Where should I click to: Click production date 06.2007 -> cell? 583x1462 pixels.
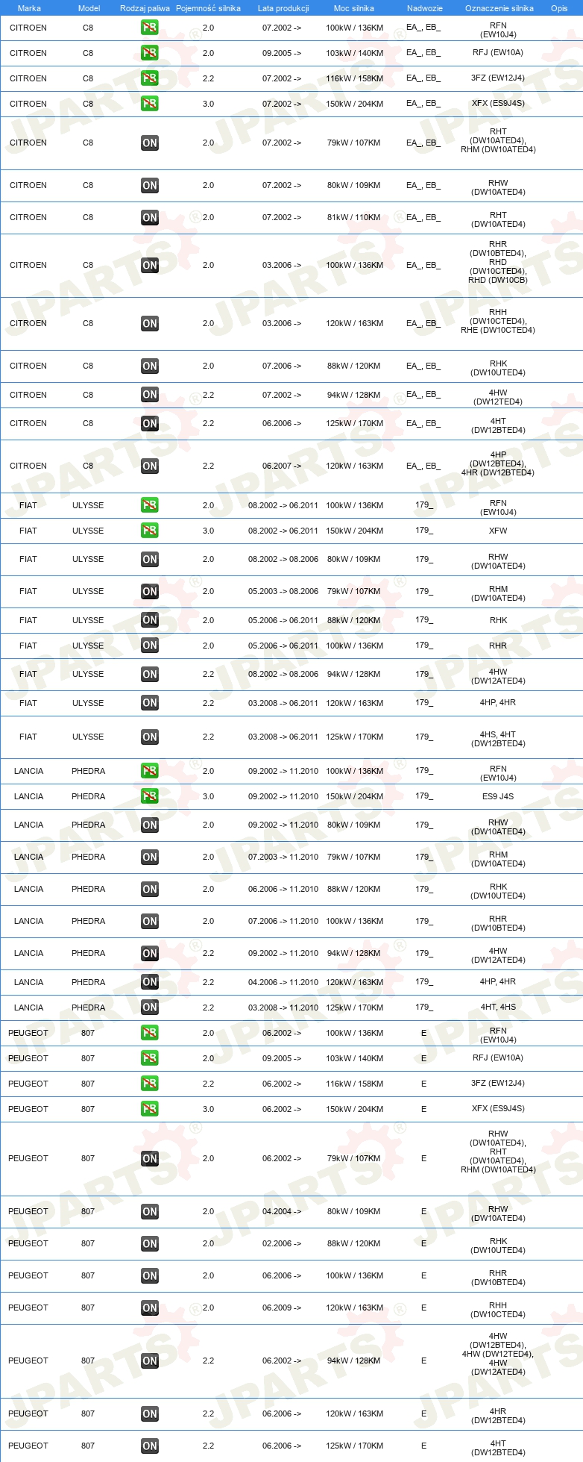[x=282, y=466]
